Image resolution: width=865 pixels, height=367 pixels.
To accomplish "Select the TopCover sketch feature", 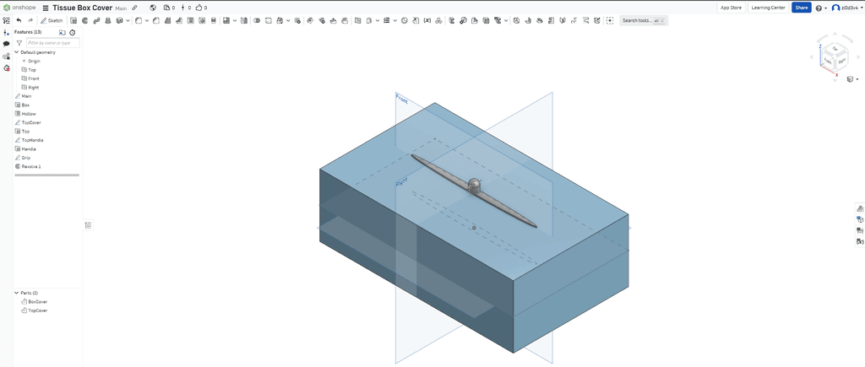I will pos(31,122).
